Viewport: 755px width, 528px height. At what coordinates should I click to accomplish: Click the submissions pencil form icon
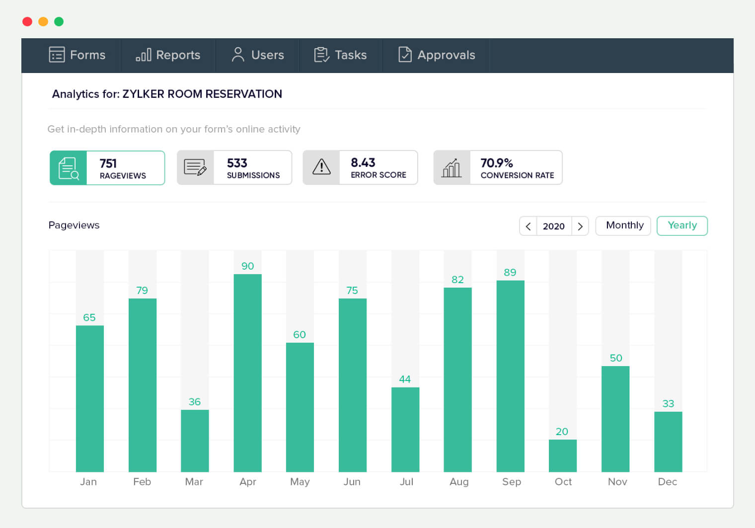[195, 167]
